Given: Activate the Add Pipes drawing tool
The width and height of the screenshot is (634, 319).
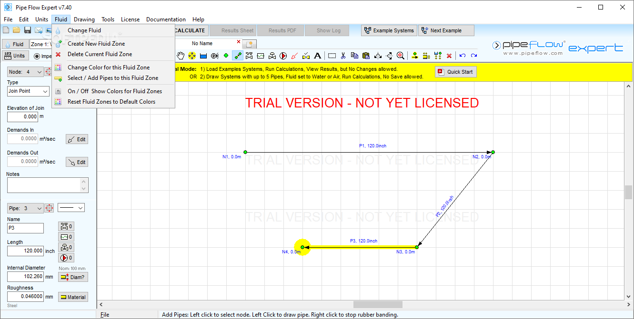Looking at the screenshot, I should click(x=237, y=56).
